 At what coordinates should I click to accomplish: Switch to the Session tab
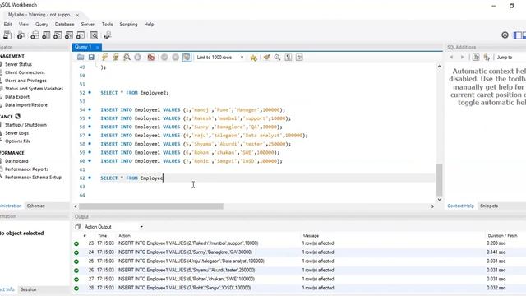28,289
